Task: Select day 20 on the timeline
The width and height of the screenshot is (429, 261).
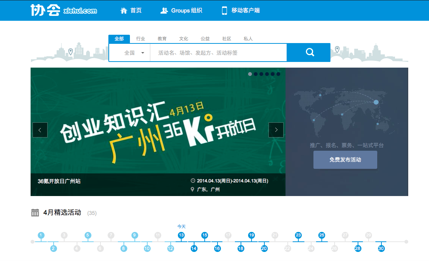Action: coord(264,249)
